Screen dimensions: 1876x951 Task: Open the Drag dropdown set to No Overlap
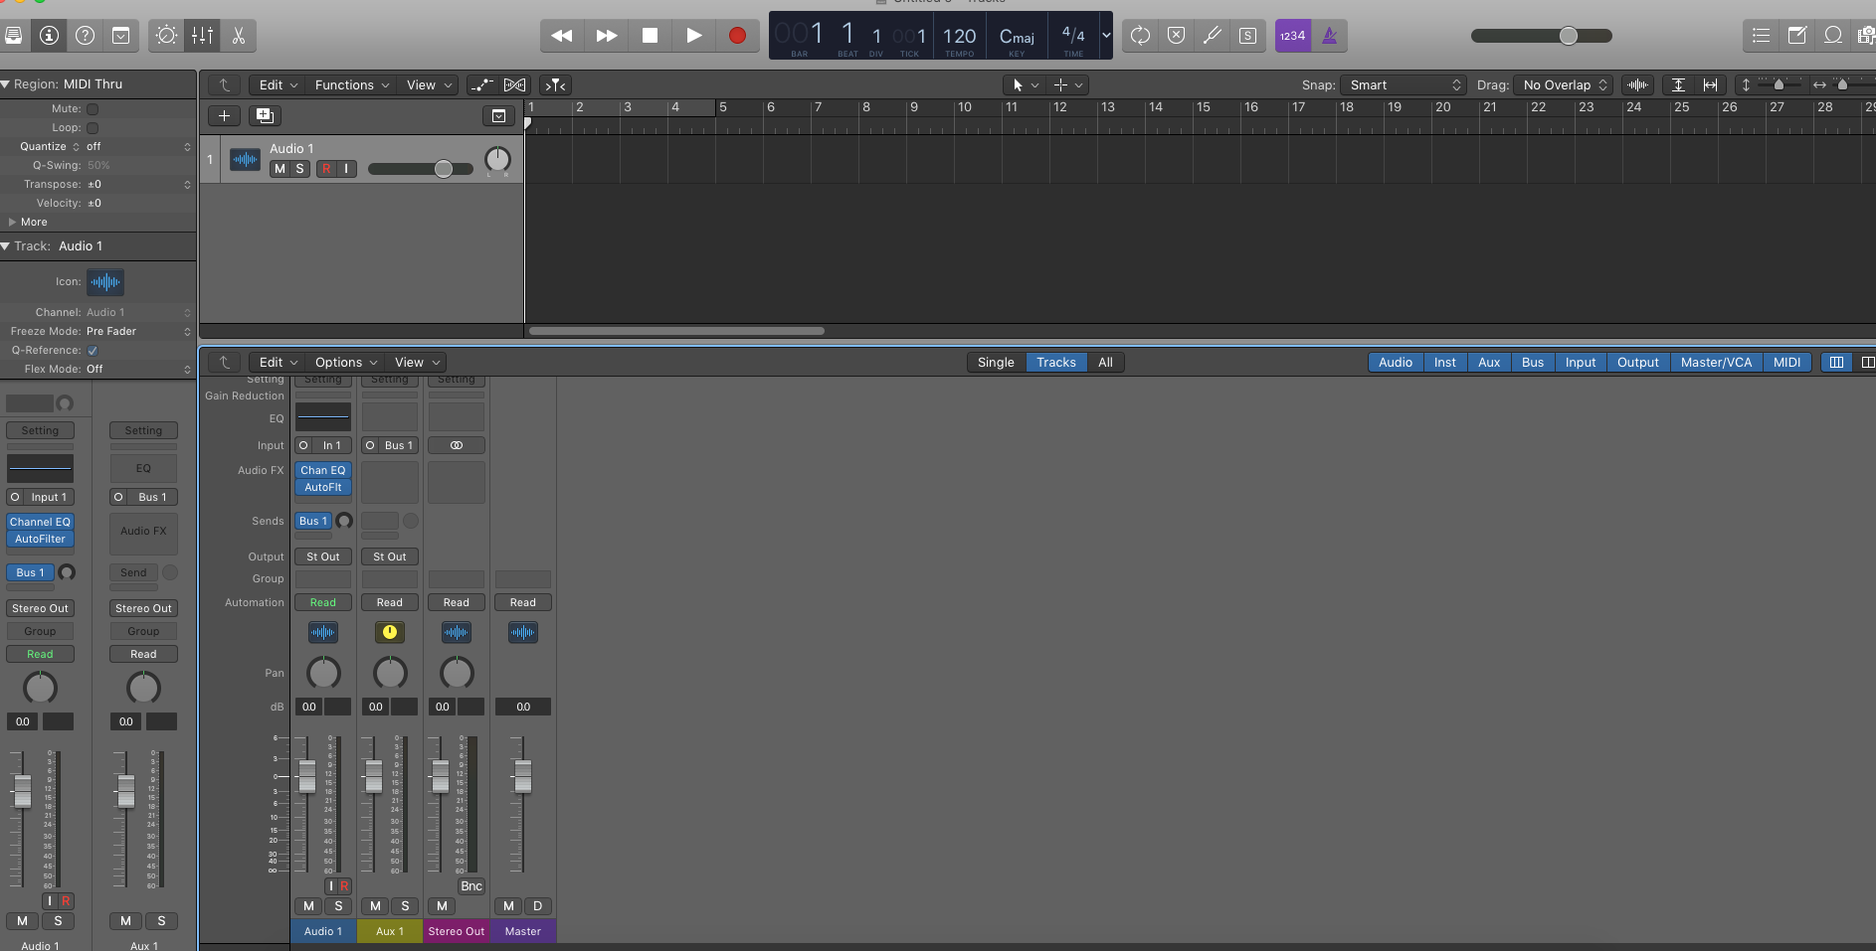click(1564, 84)
